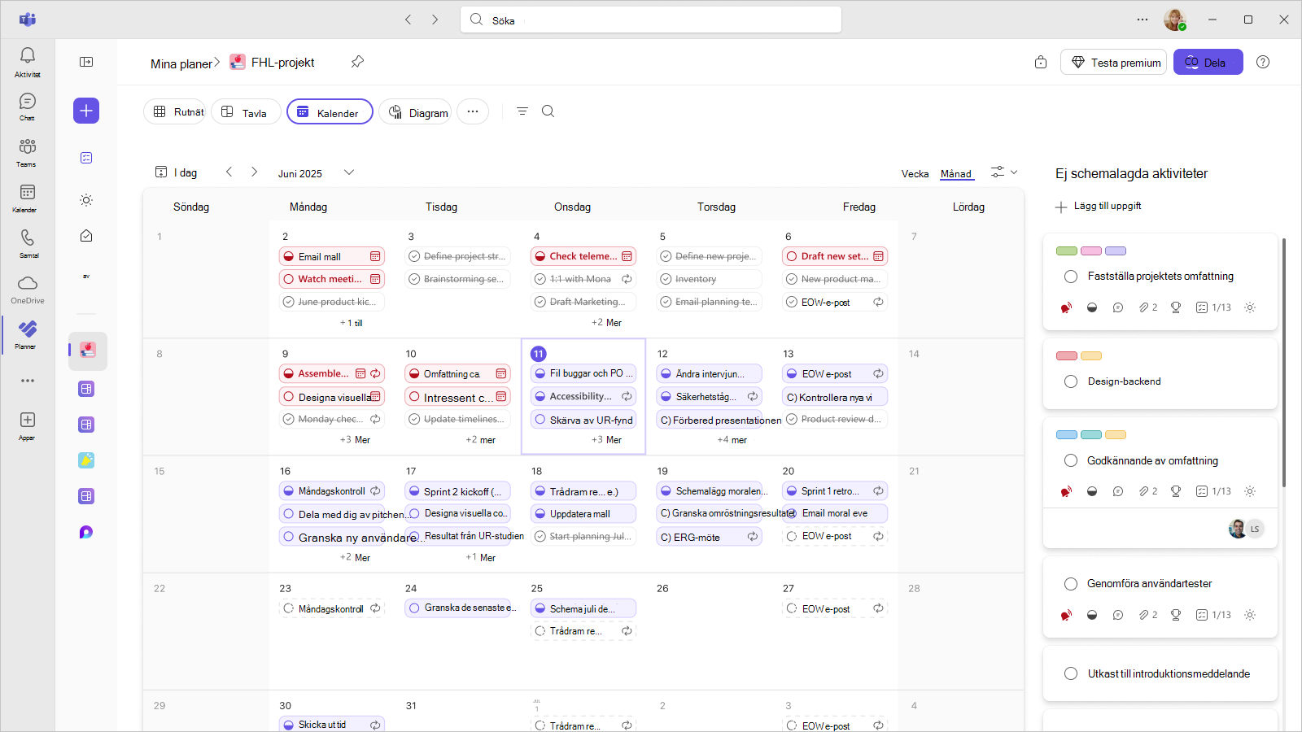Open My Day sun icon in sidebar
The height and width of the screenshot is (732, 1302).
coord(86,200)
